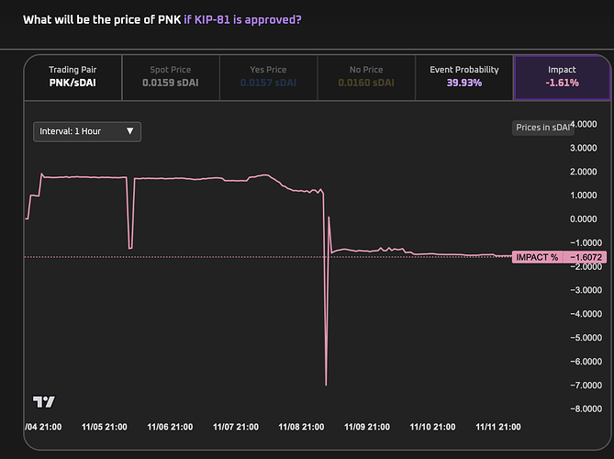
Task: Select the Event Probability tab
Action: tap(463, 76)
